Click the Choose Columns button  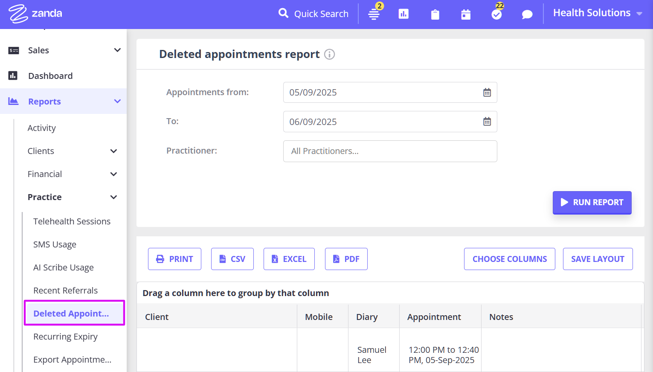[509, 259]
